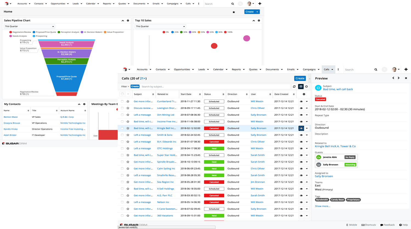Toggle preview eye for Kringle Bell Inc row

pos(301,128)
